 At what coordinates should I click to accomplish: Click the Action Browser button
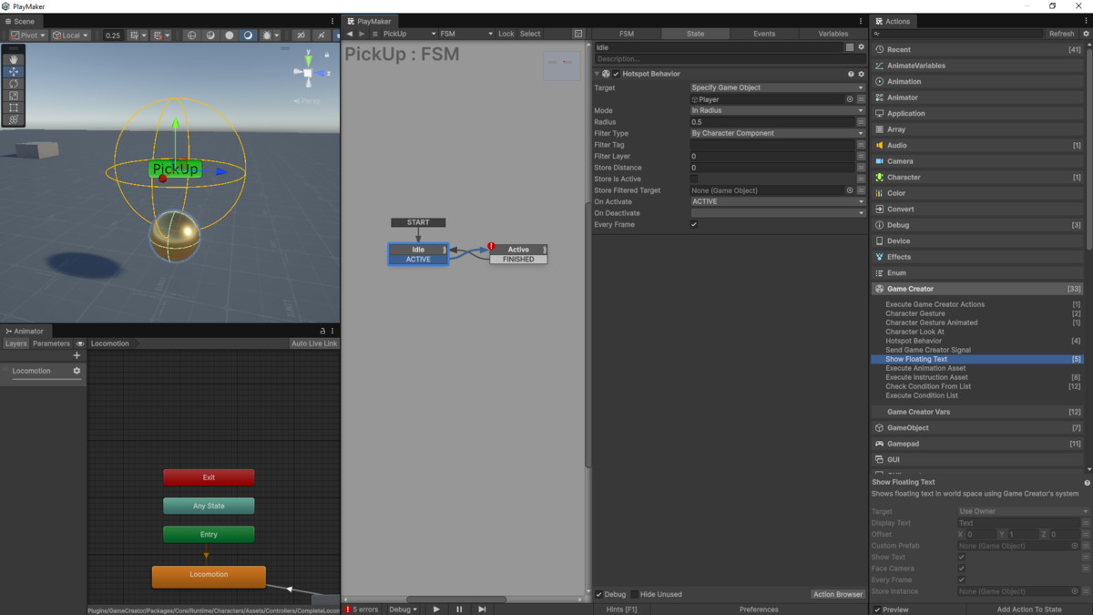point(837,594)
